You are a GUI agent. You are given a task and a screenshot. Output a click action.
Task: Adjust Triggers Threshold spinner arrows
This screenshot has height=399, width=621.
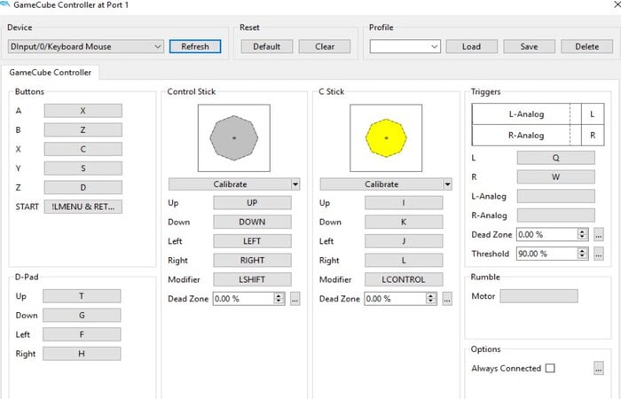pos(582,254)
